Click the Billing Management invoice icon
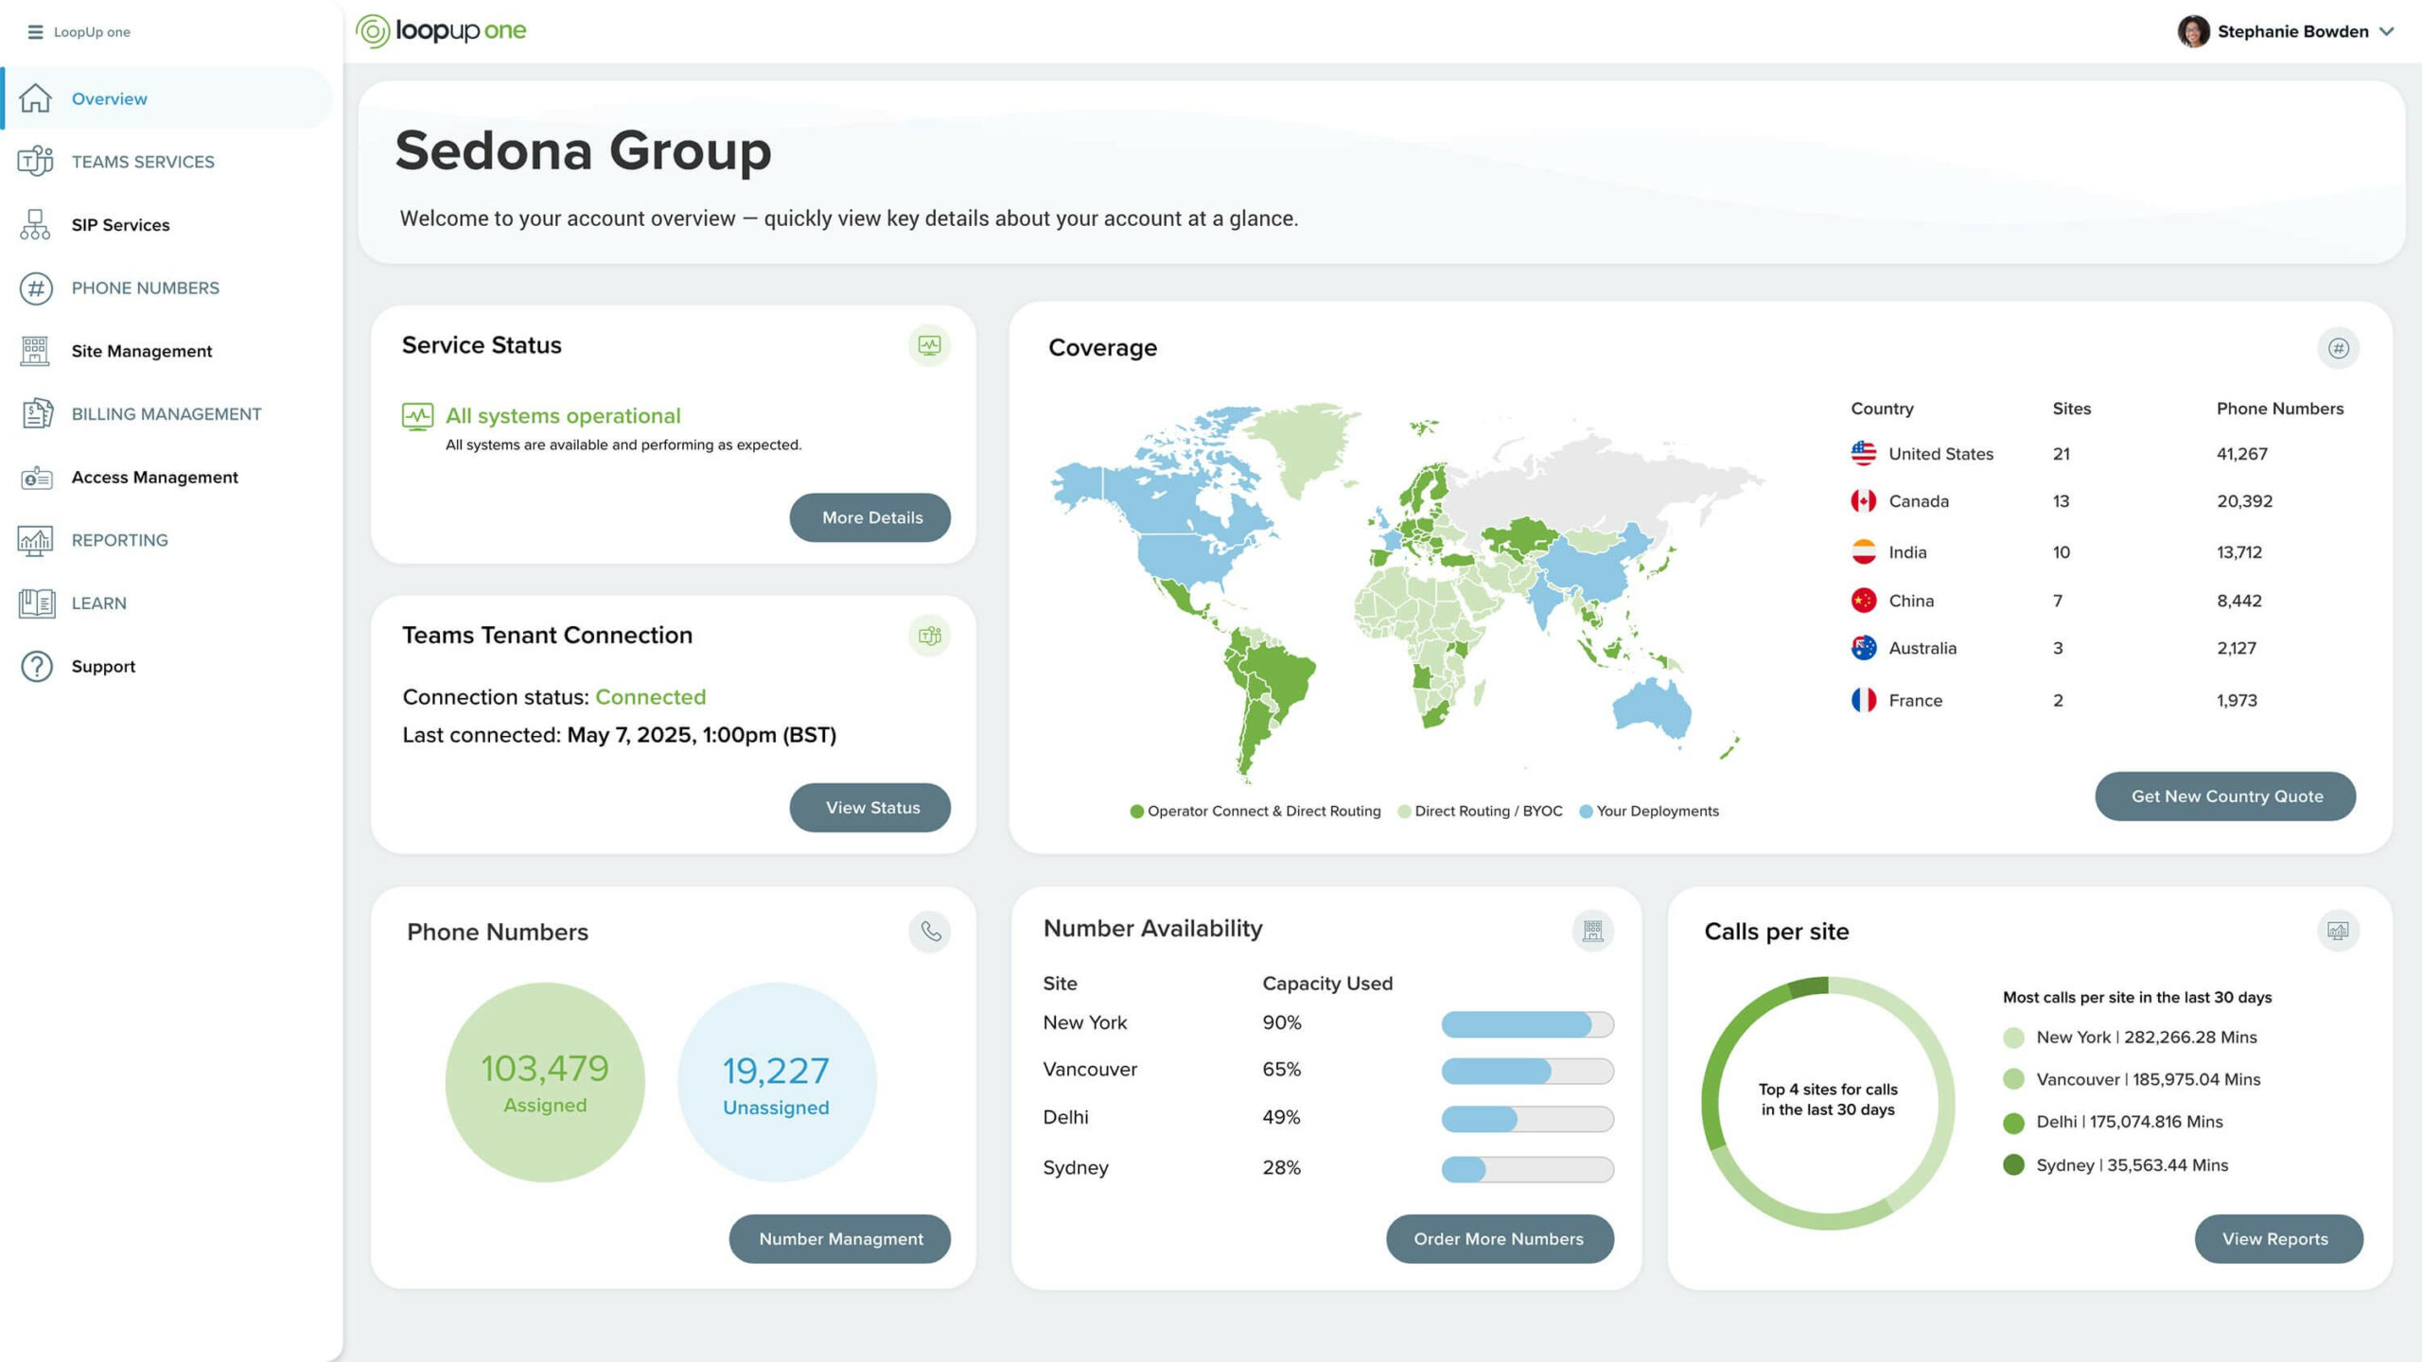The image size is (2422, 1362). pos(36,414)
